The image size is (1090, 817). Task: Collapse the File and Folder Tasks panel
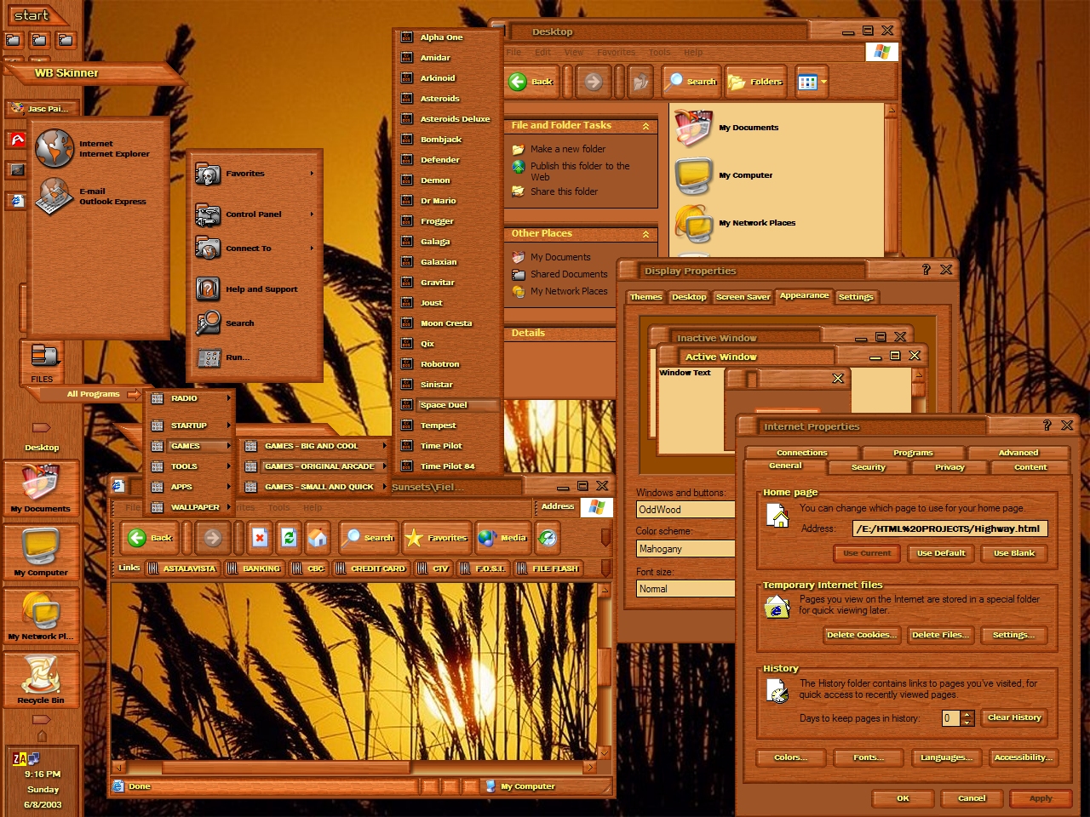(x=645, y=126)
